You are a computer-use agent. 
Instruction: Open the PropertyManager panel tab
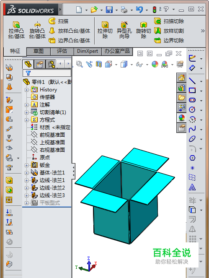[x=40, y=64]
